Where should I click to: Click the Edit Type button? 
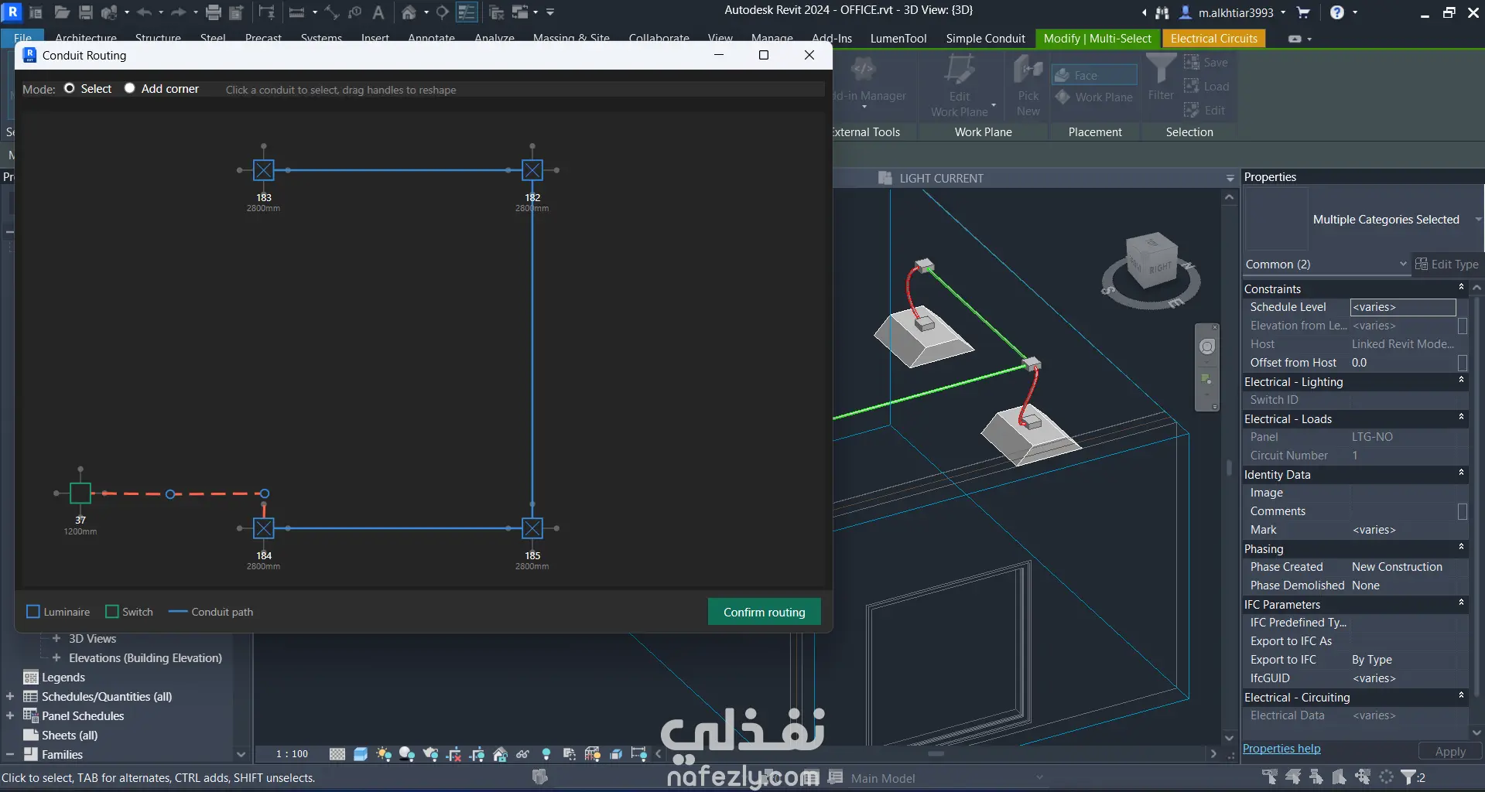tap(1447, 265)
